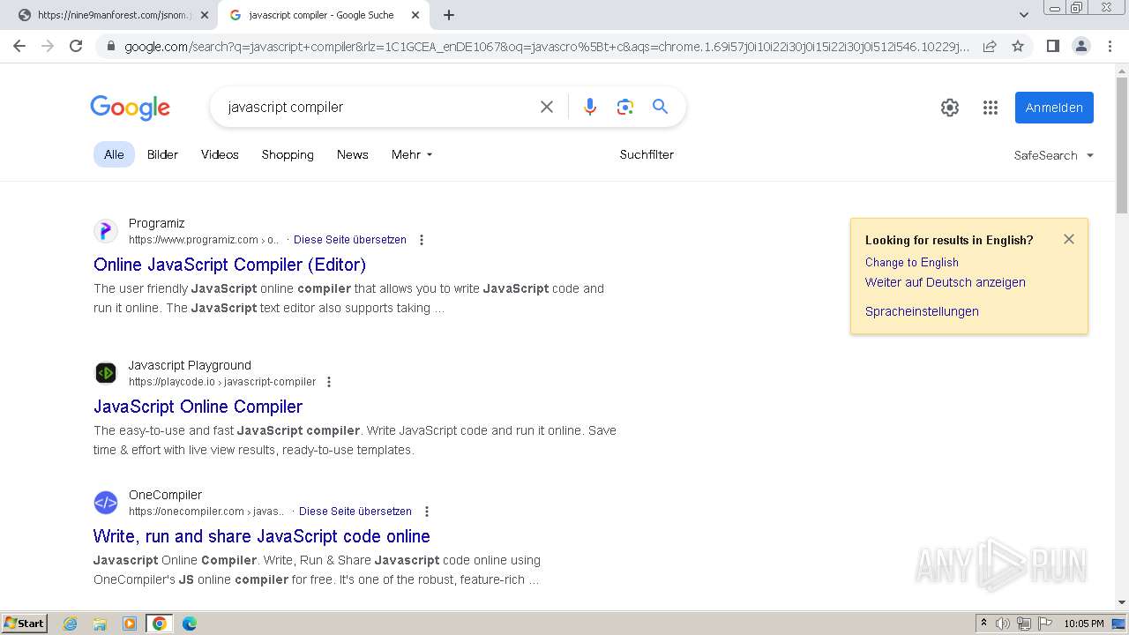Start voice search with microphone icon
This screenshot has width=1129, height=635.
[x=590, y=107]
